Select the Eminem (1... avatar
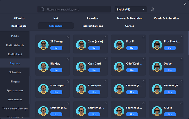This screenshot has height=119, width=189. click(x=119, y=89)
